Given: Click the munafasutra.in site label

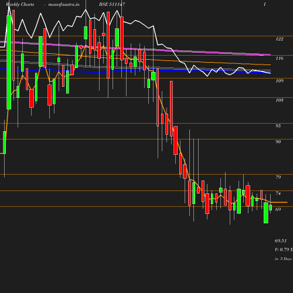Looking at the screenshot, I should [x=64, y=4].
